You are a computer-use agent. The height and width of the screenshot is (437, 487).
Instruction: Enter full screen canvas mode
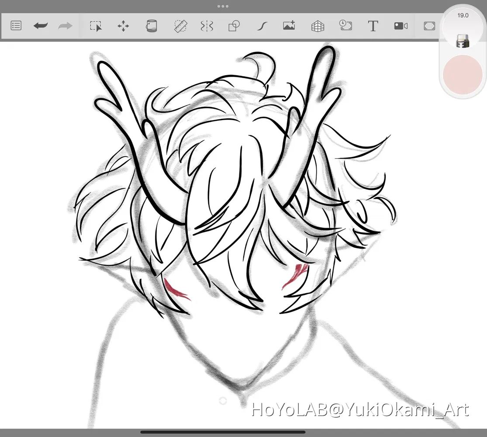[429, 26]
